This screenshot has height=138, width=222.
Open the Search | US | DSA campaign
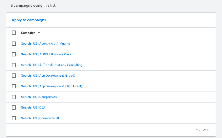click(33, 107)
